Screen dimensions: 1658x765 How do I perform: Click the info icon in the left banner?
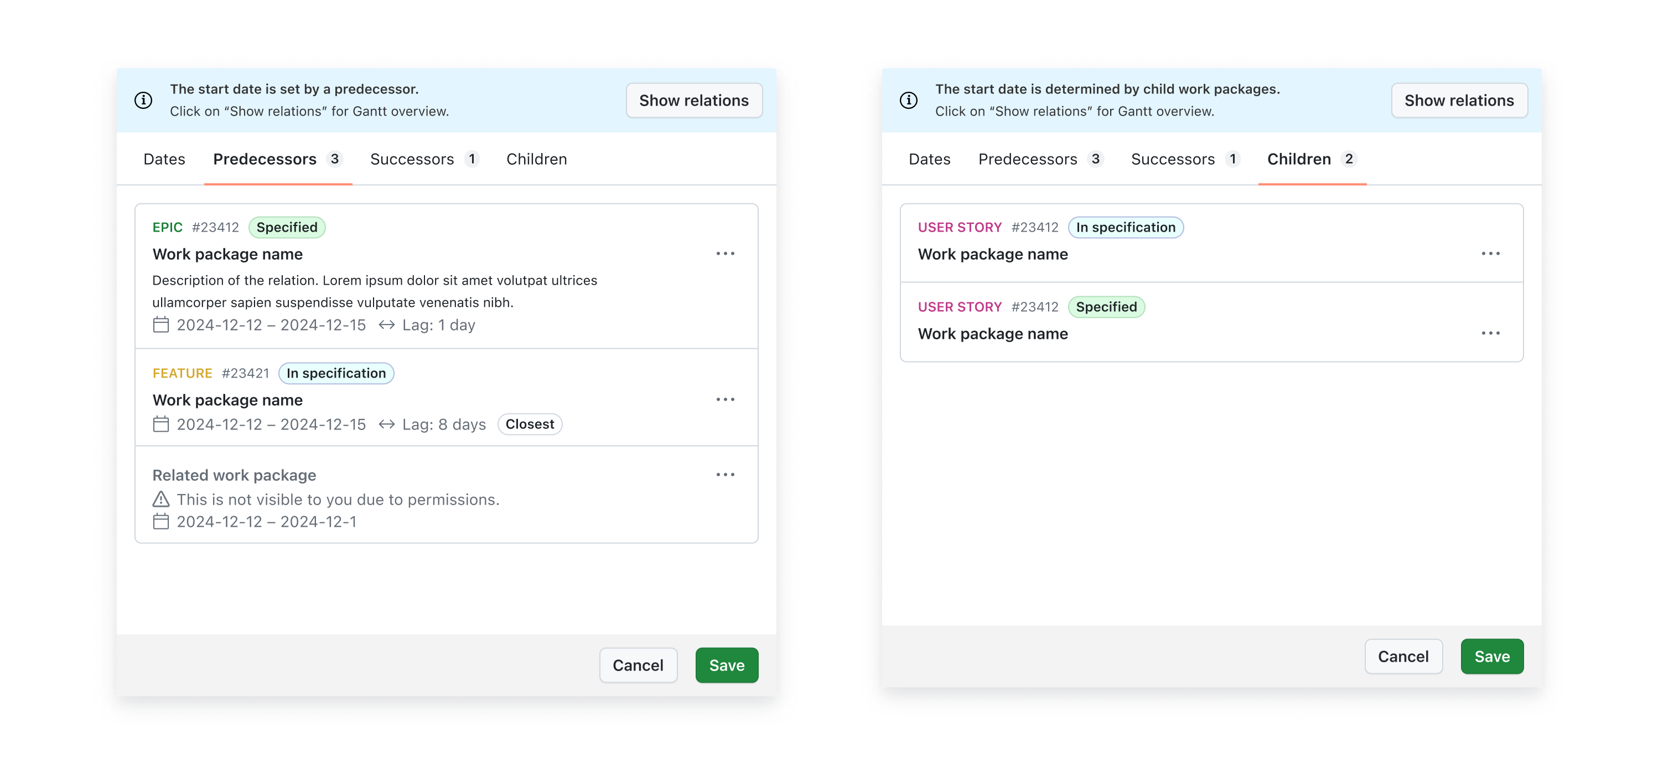143,99
